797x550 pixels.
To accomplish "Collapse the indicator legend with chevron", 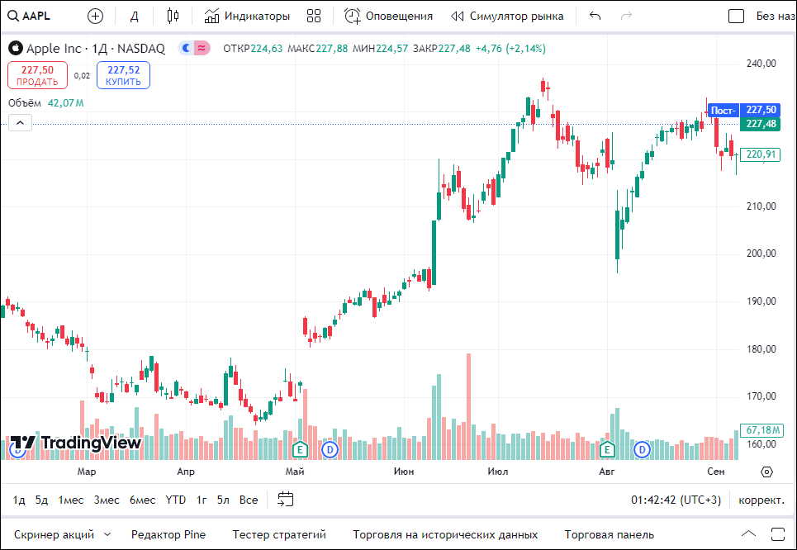I will point(21,122).
